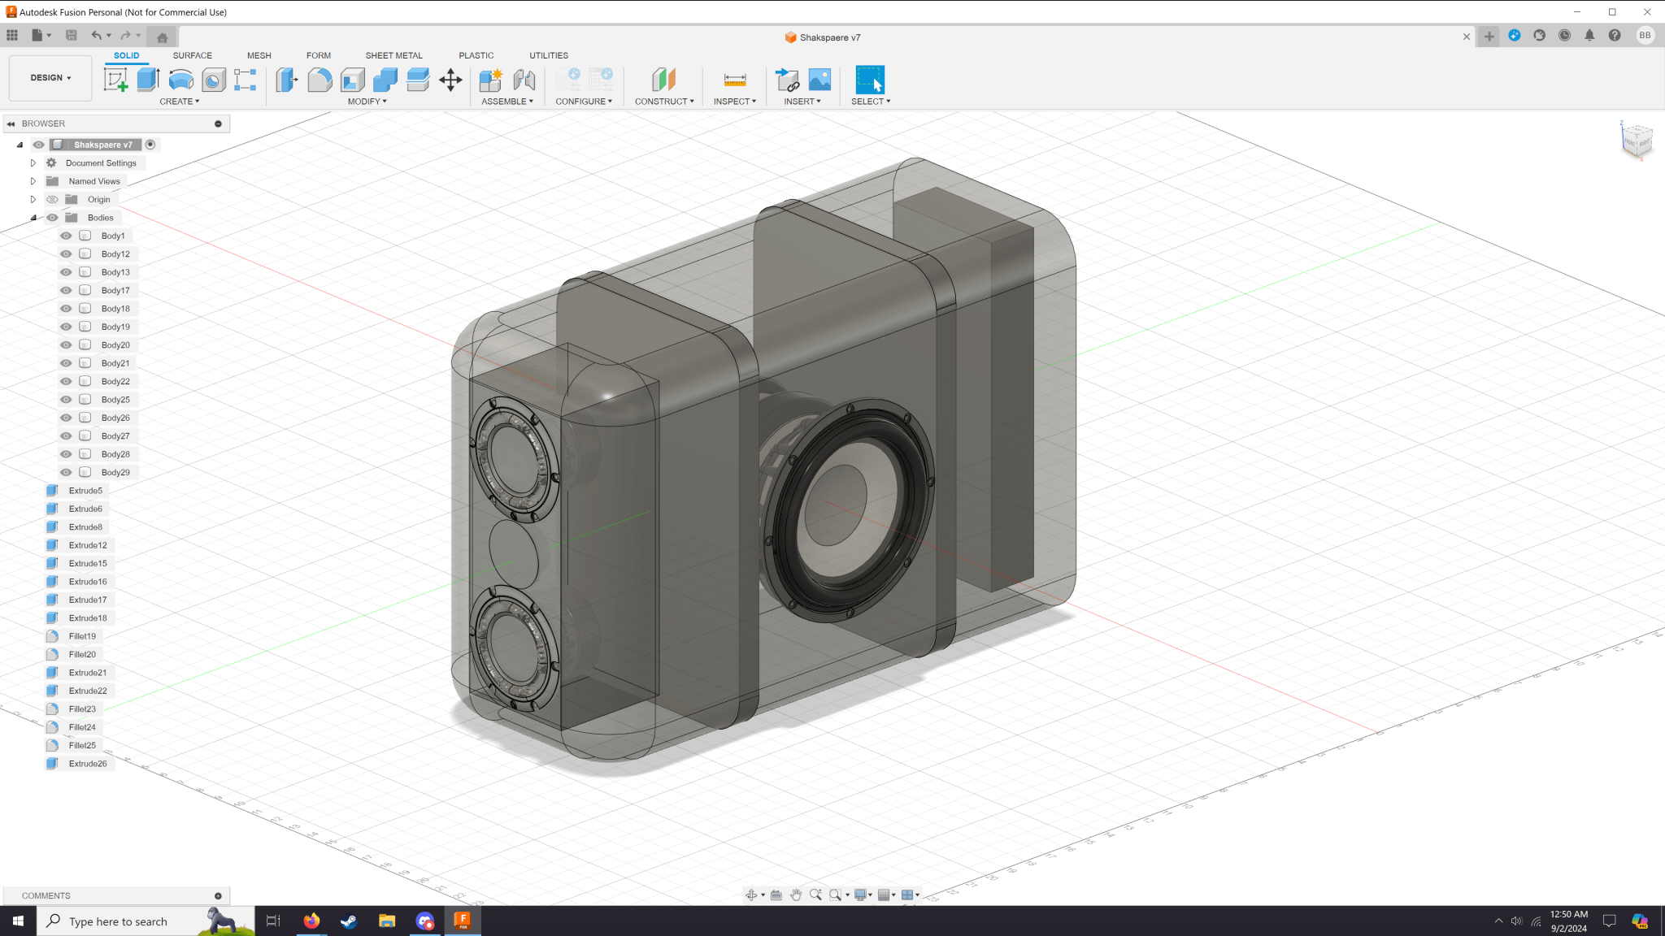Click the Job Status clock icon

tap(1564, 35)
